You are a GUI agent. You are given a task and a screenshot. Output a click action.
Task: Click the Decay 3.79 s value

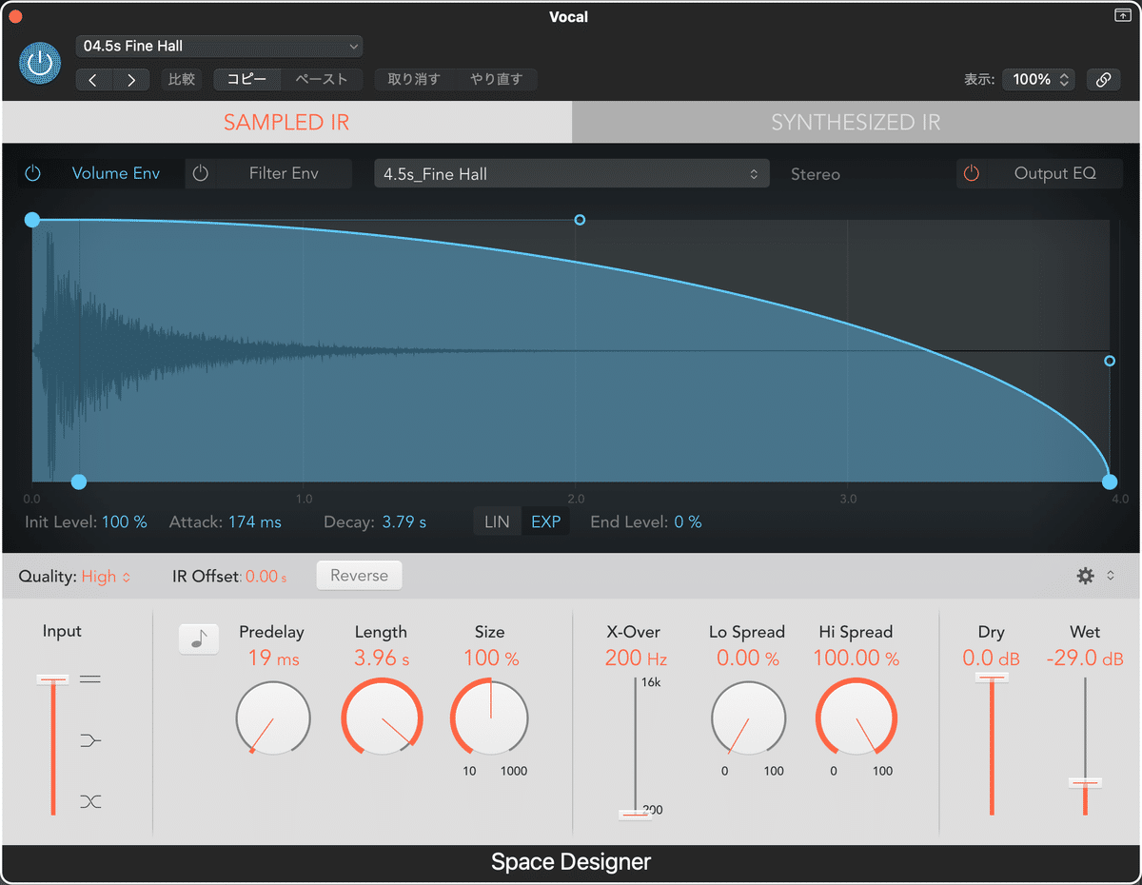(404, 521)
